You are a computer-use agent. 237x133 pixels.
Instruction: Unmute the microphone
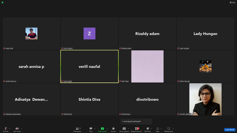coord(6,129)
